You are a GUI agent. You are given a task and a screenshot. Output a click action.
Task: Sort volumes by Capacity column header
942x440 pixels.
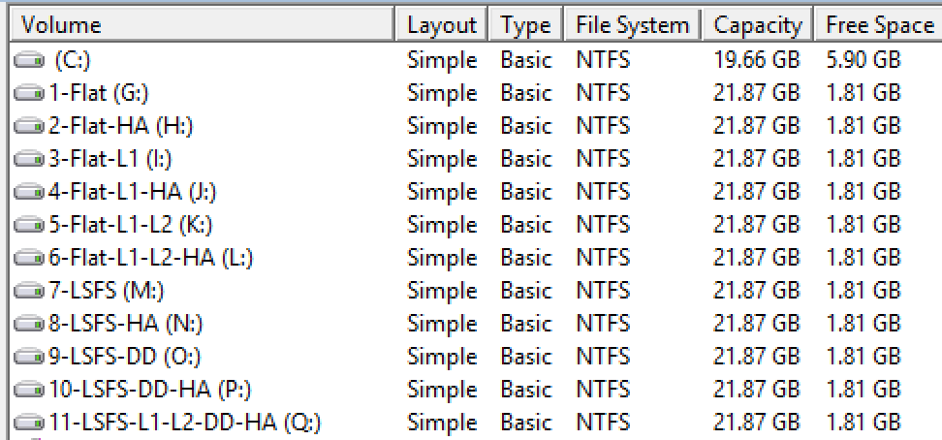(x=758, y=25)
